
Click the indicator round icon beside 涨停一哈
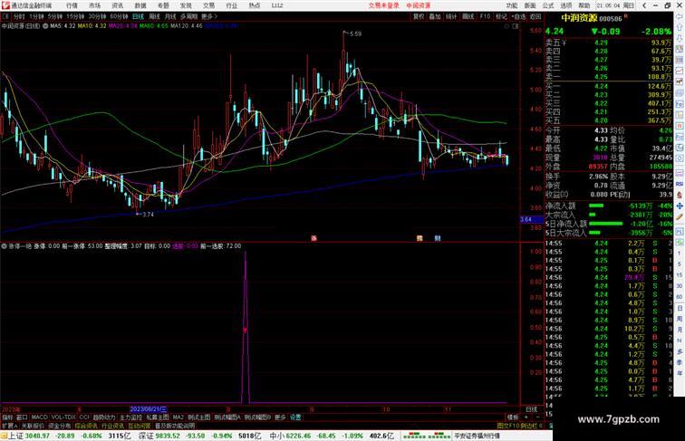(4, 246)
